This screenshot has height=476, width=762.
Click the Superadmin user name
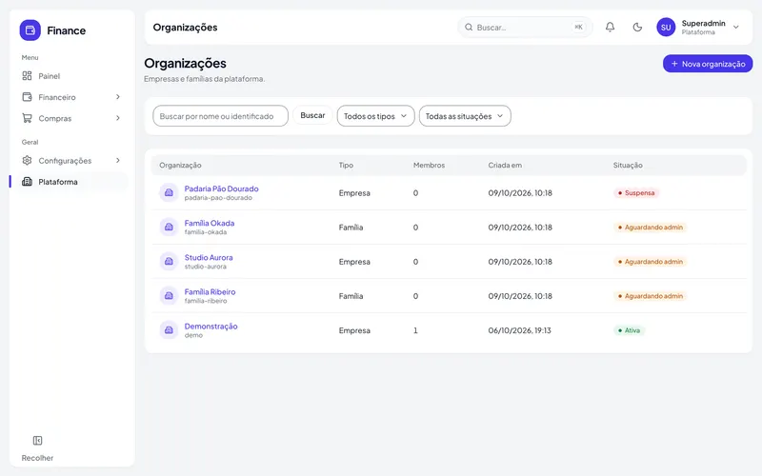click(x=703, y=23)
